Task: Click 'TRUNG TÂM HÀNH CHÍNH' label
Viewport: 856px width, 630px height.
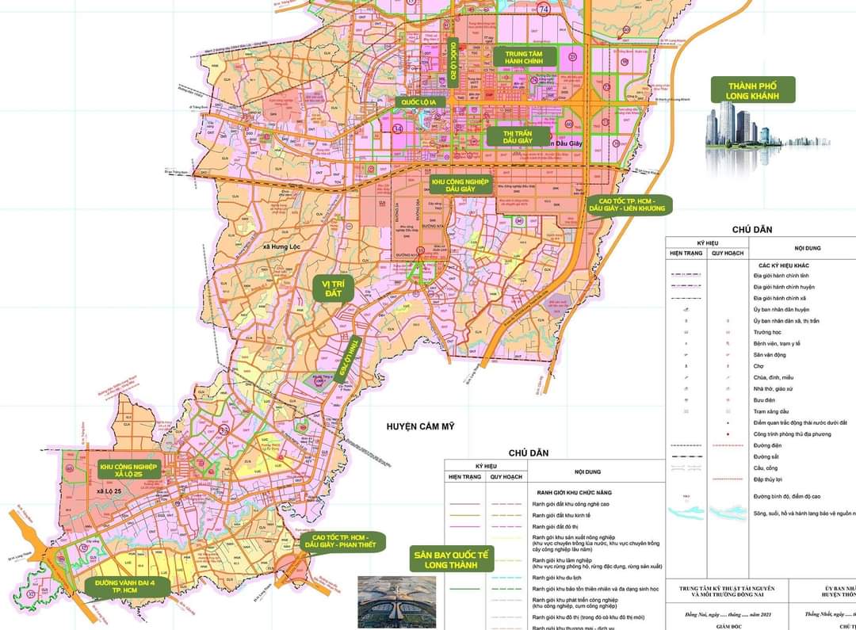Action: (x=522, y=57)
